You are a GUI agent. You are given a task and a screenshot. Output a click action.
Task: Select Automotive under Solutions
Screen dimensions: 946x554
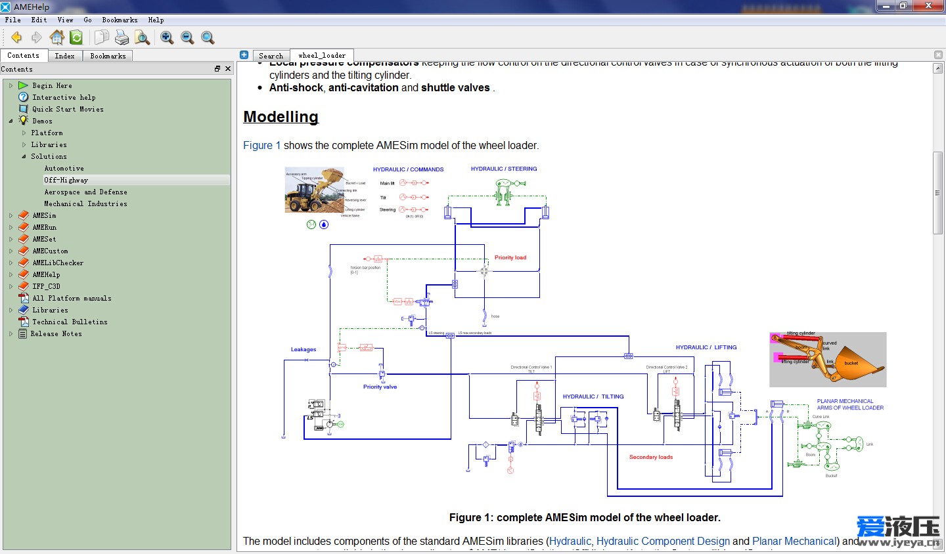pyautogui.click(x=64, y=168)
